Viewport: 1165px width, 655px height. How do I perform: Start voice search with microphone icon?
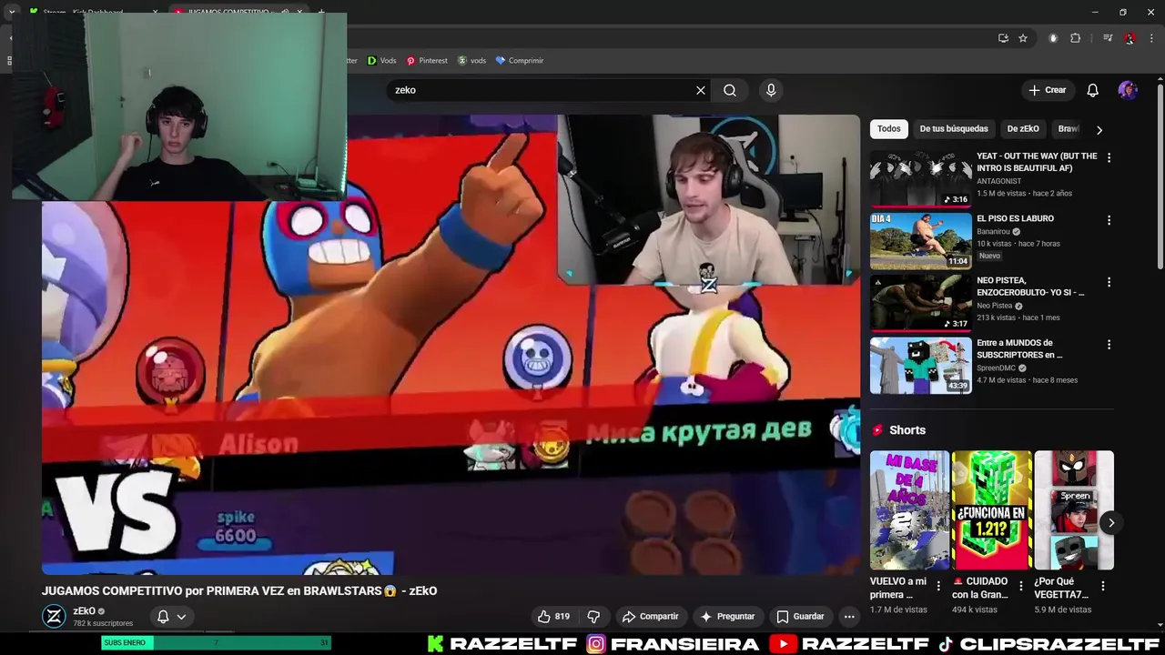point(771,90)
